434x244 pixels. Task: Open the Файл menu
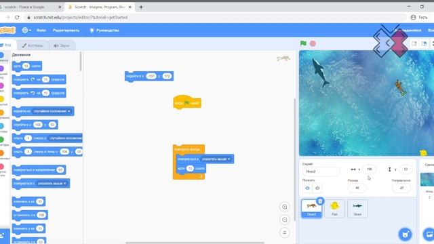click(x=41, y=30)
